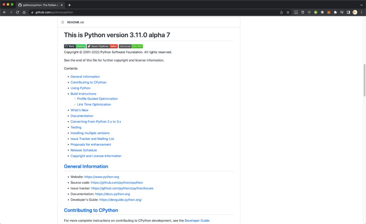Click the Python version 3.11.0 alpha 7 title
366x224 pixels.
tap(117, 35)
